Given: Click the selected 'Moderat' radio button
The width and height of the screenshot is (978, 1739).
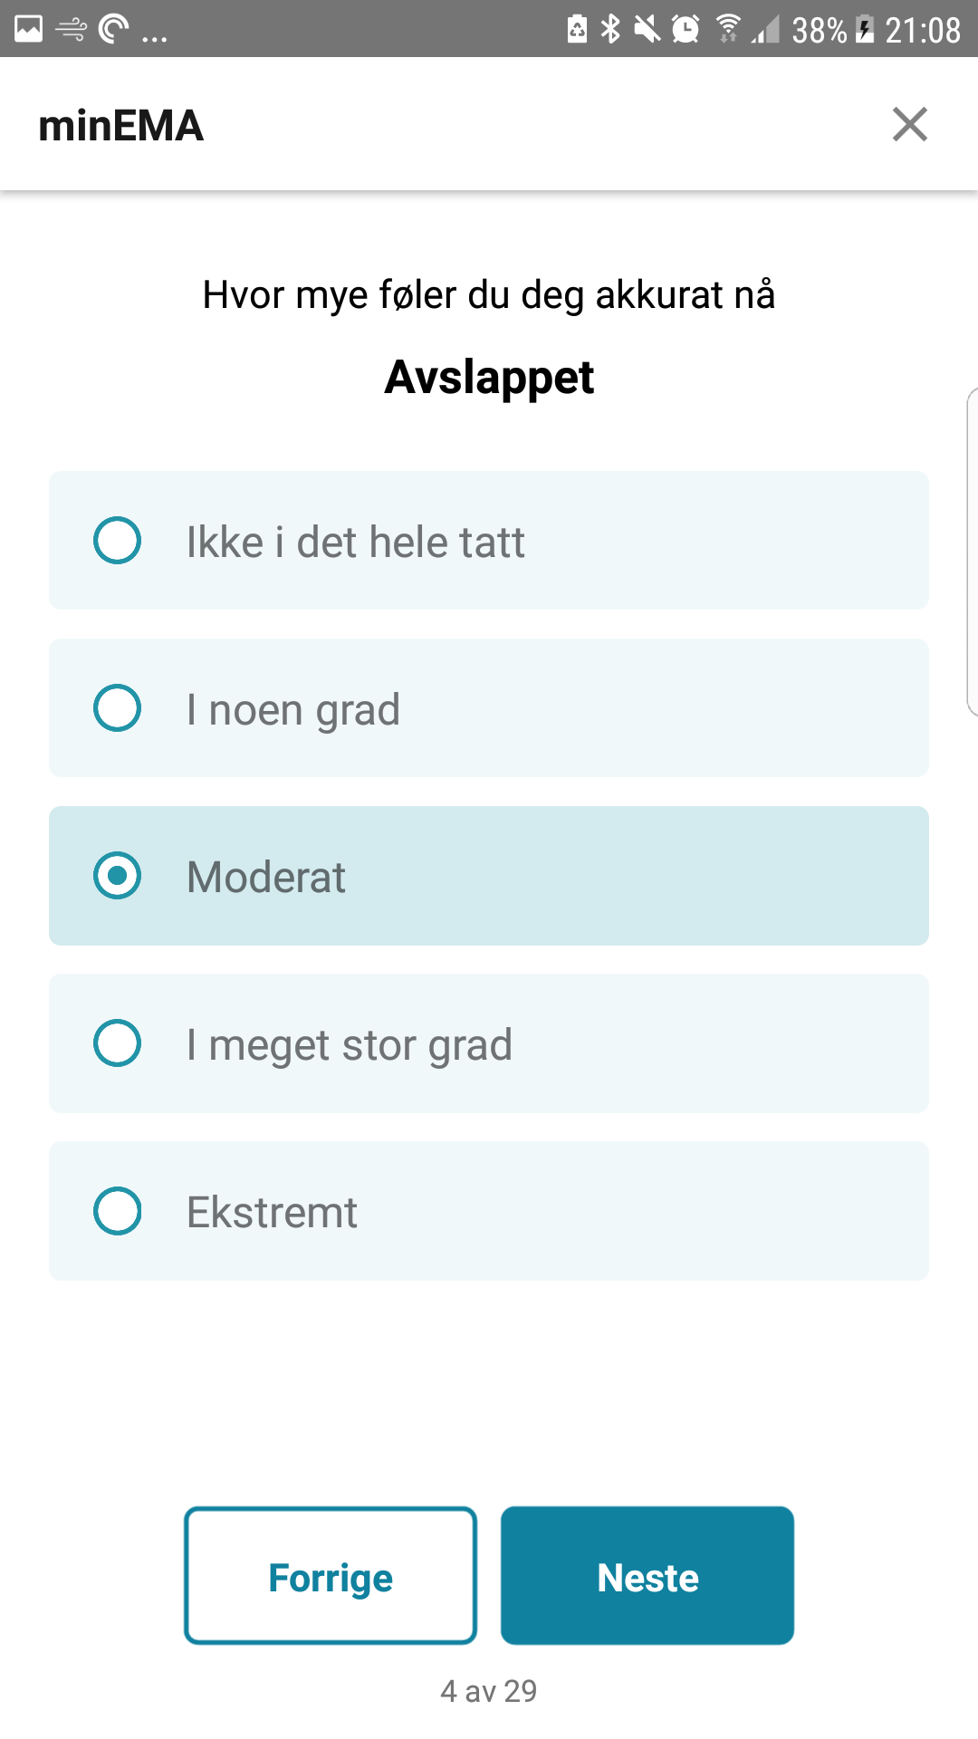Looking at the screenshot, I should (118, 876).
